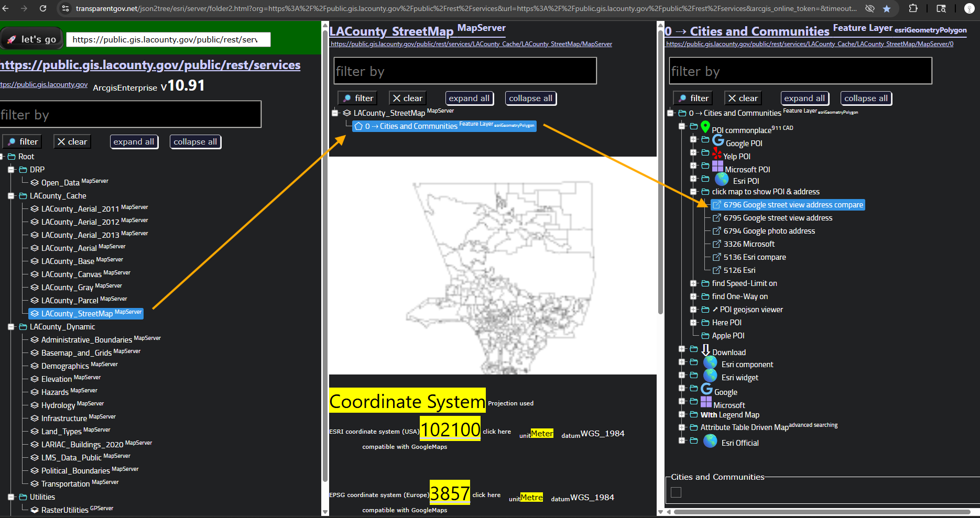Click external link icon for 3326 Microsoft
Image resolution: width=980 pixels, height=518 pixels.
coord(717,244)
